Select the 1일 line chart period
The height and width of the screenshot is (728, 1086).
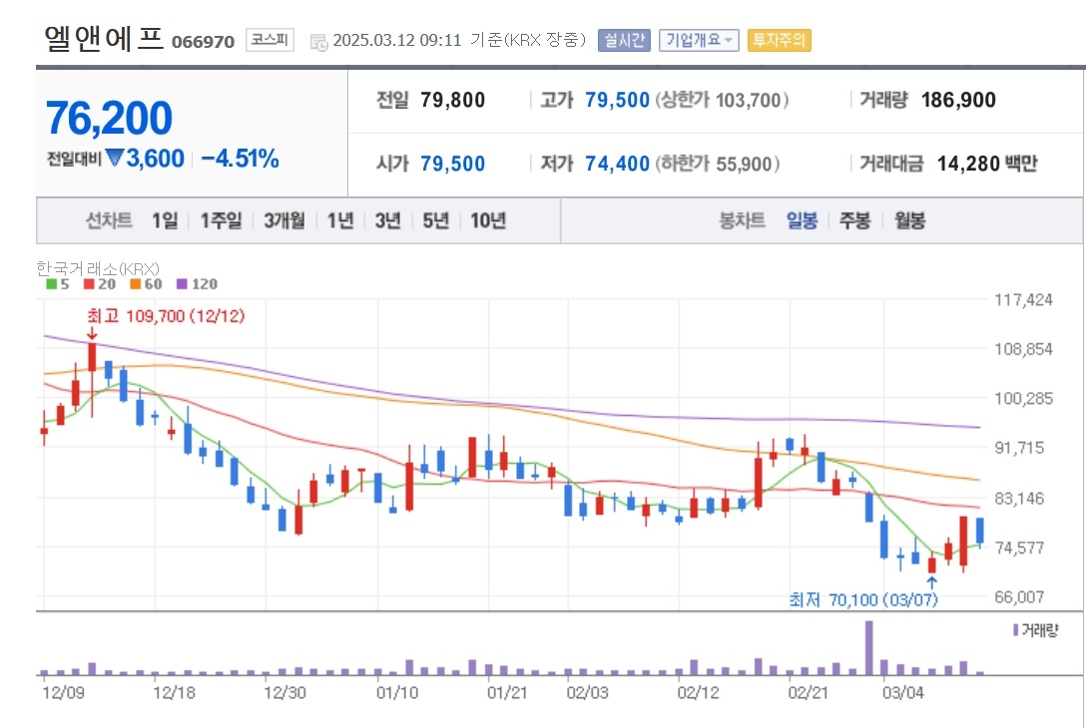pyautogui.click(x=165, y=220)
